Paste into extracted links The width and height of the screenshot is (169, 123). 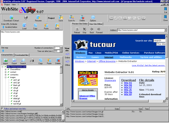click(x=49, y=61)
